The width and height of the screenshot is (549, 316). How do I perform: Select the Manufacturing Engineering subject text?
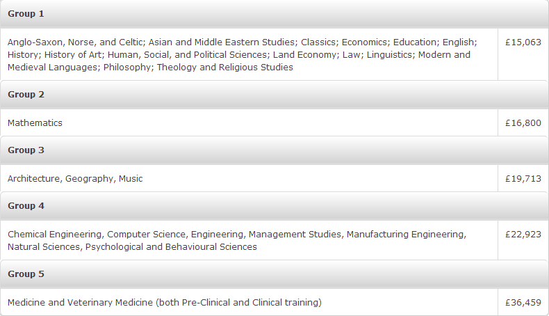(405, 235)
